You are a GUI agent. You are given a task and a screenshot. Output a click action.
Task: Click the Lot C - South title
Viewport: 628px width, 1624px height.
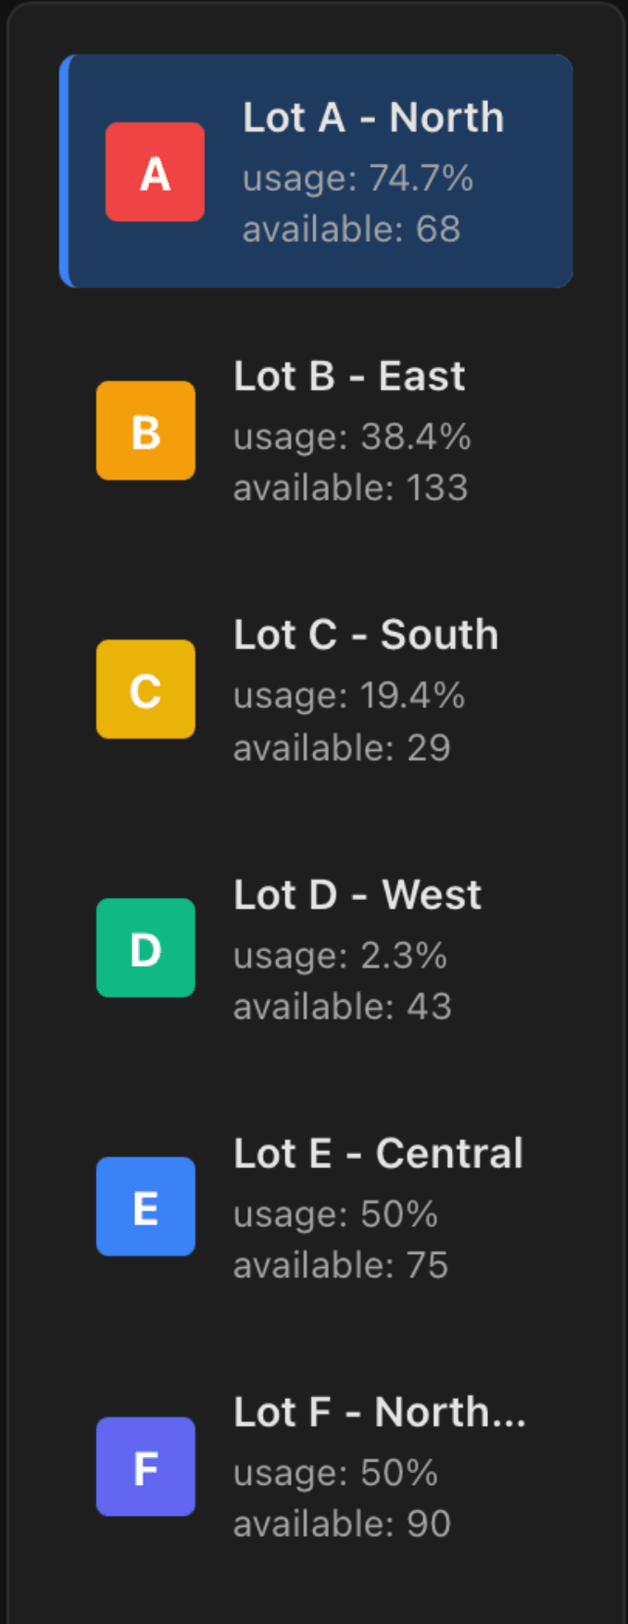tap(366, 634)
